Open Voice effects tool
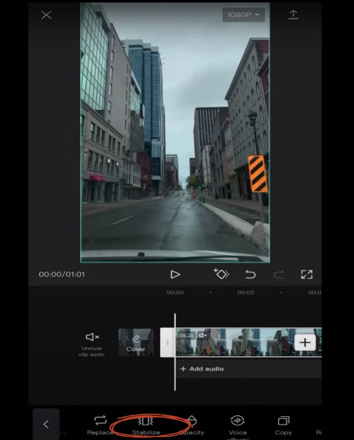This screenshot has width=354, height=440. coord(238,428)
